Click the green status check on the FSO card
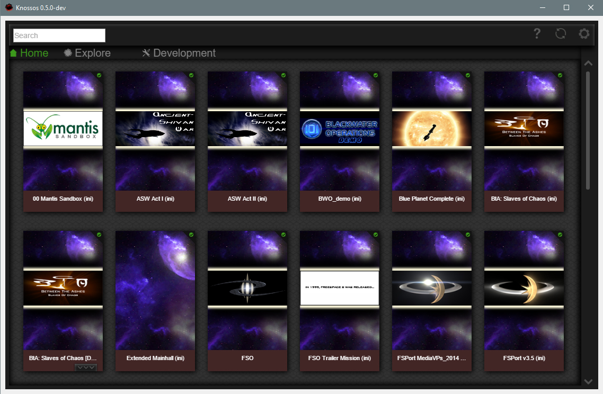This screenshot has width=603, height=394. (x=283, y=235)
